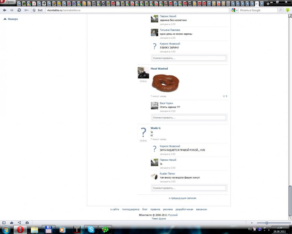Open the Opera Unite status icon
292x234 pixels.
pos(19,223)
